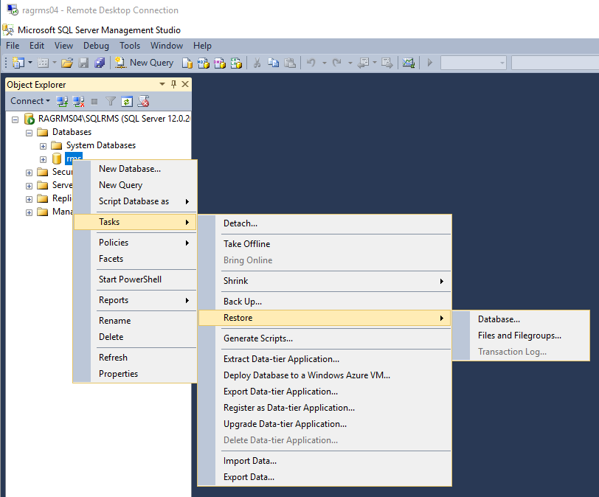The width and height of the screenshot is (599, 497).
Task: Click the Save All icon
Action: tap(100, 63)
